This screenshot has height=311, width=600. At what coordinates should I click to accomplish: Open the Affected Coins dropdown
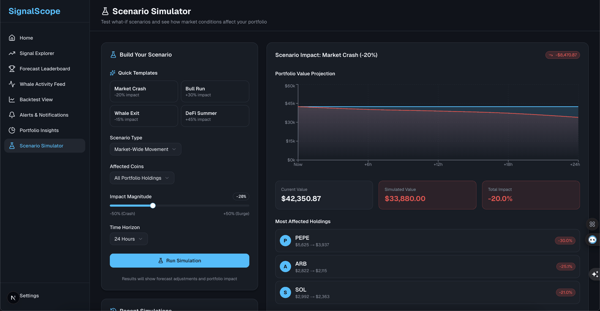(x=142, y=178)
